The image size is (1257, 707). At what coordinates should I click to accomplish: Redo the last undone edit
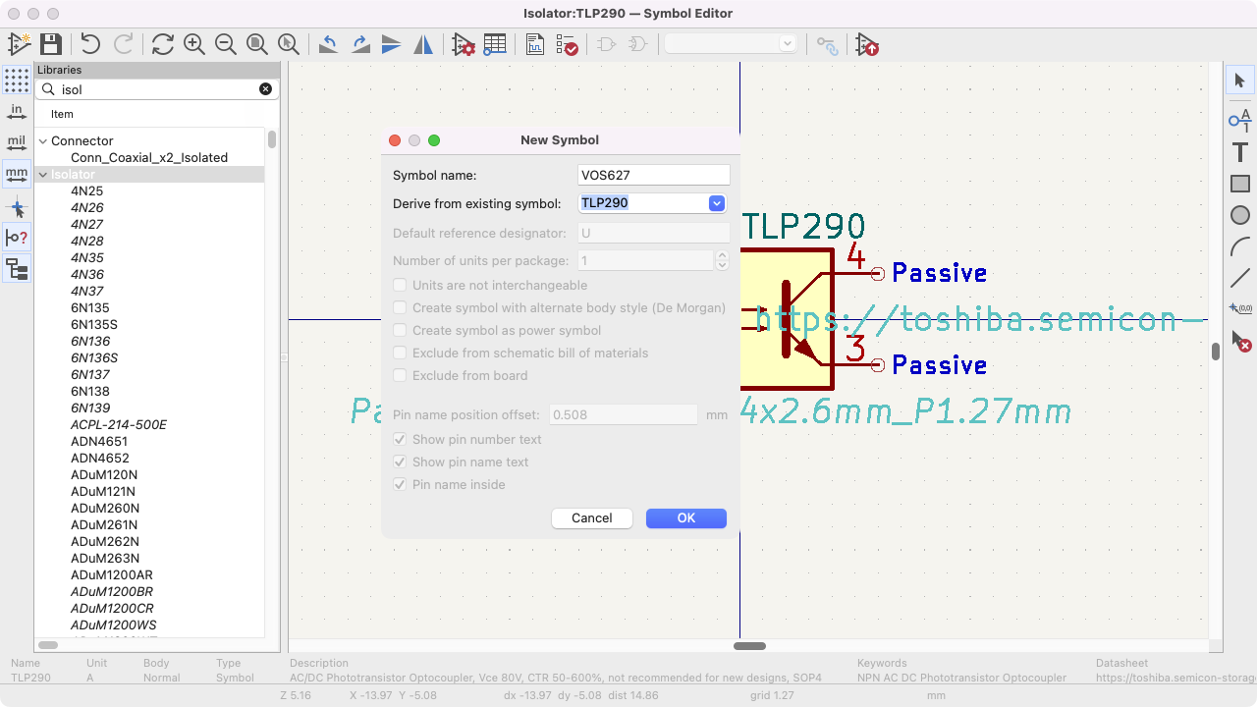[x=123, y=44]
